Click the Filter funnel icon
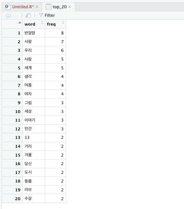Image resolution: width=184 pixels, height=209 pixels. click(41, 15)
